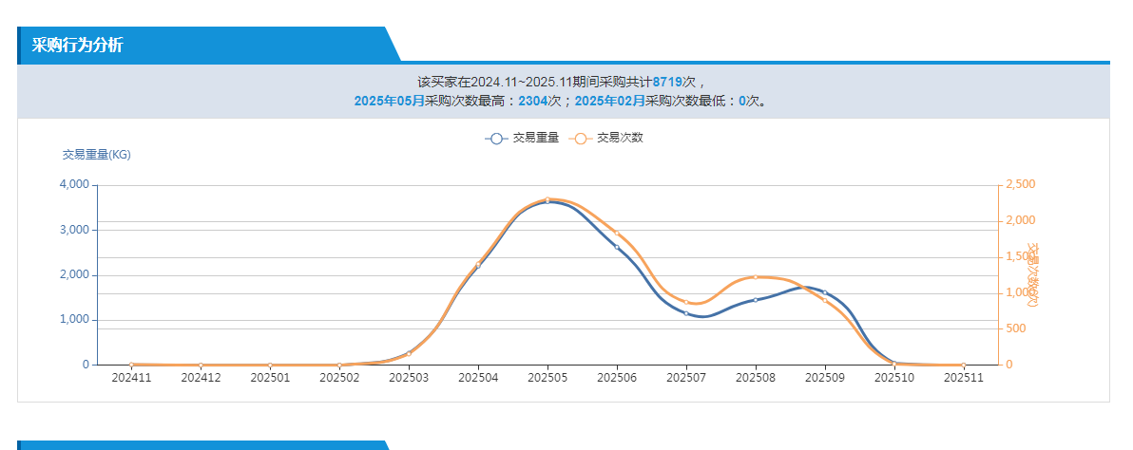Click the total purchase count 8719
The width and height of the screenshot is (1133, 450).
[667, 82]
